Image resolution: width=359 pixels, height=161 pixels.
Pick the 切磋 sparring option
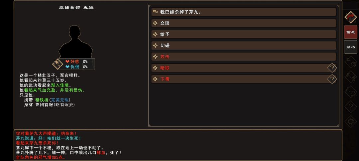(x=244, y=45)
